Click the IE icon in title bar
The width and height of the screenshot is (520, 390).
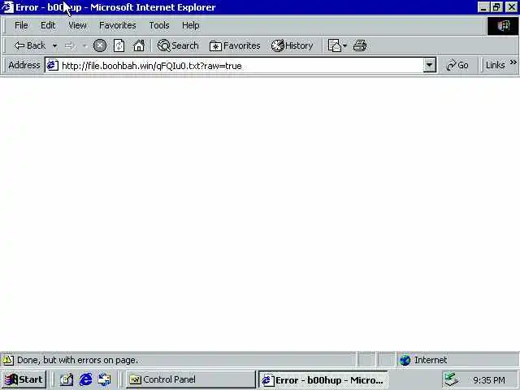coord(7,7)
